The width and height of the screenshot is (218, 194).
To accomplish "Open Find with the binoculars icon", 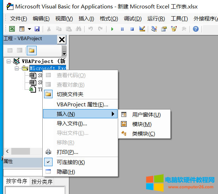I will [x=78, y=29].
